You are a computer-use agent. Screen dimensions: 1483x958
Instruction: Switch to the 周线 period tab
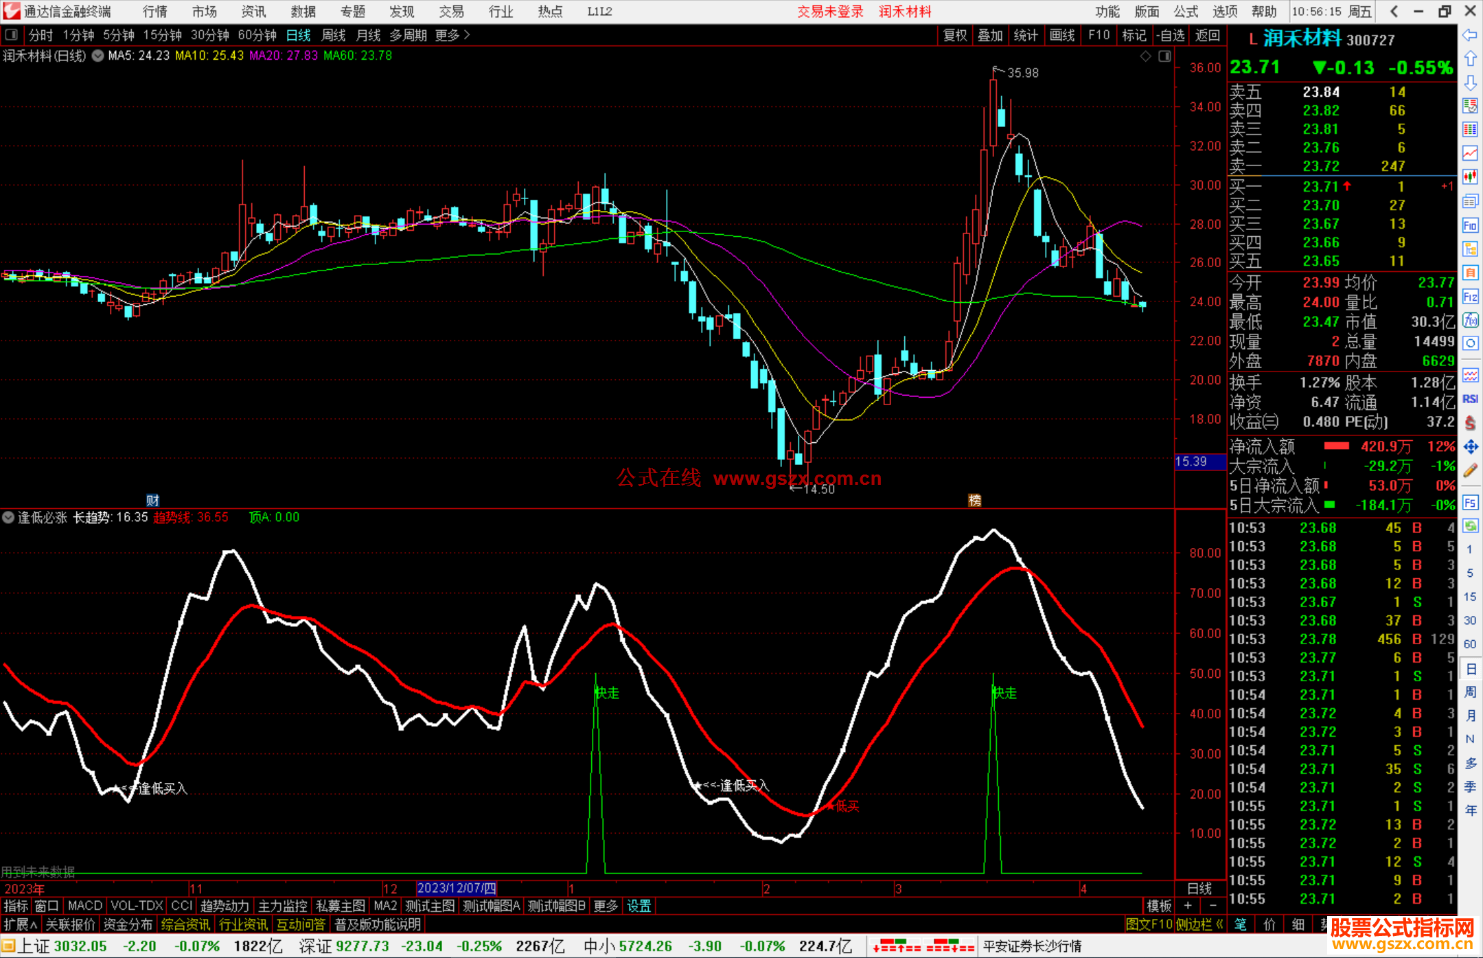click(x=333, y=35)
